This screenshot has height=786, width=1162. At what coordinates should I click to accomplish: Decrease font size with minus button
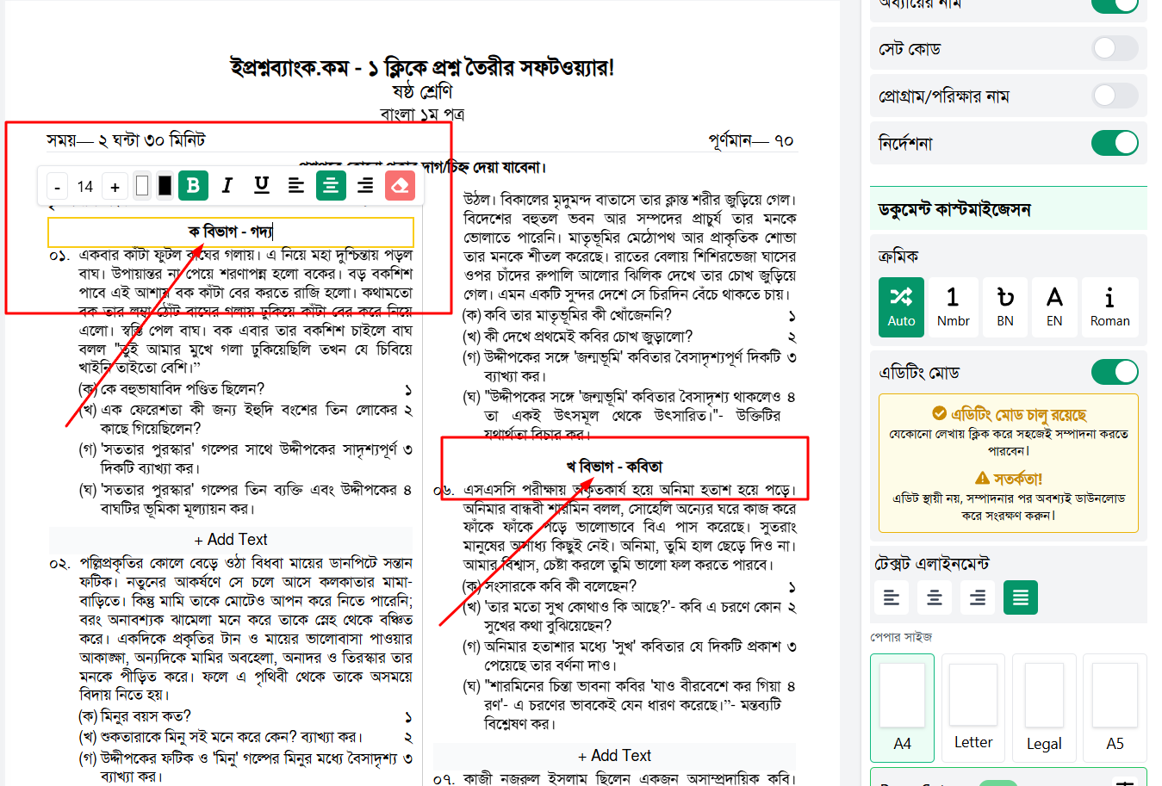pos(57,187)
